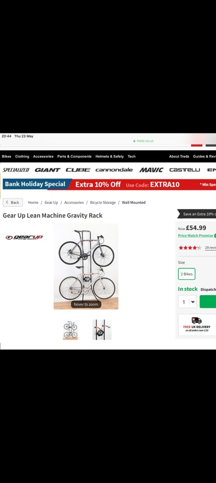This screenshot has width=216, height=483.
Task: Follow the Bicycle Storage breadcrumb link
Action: (x=103, y=202)
